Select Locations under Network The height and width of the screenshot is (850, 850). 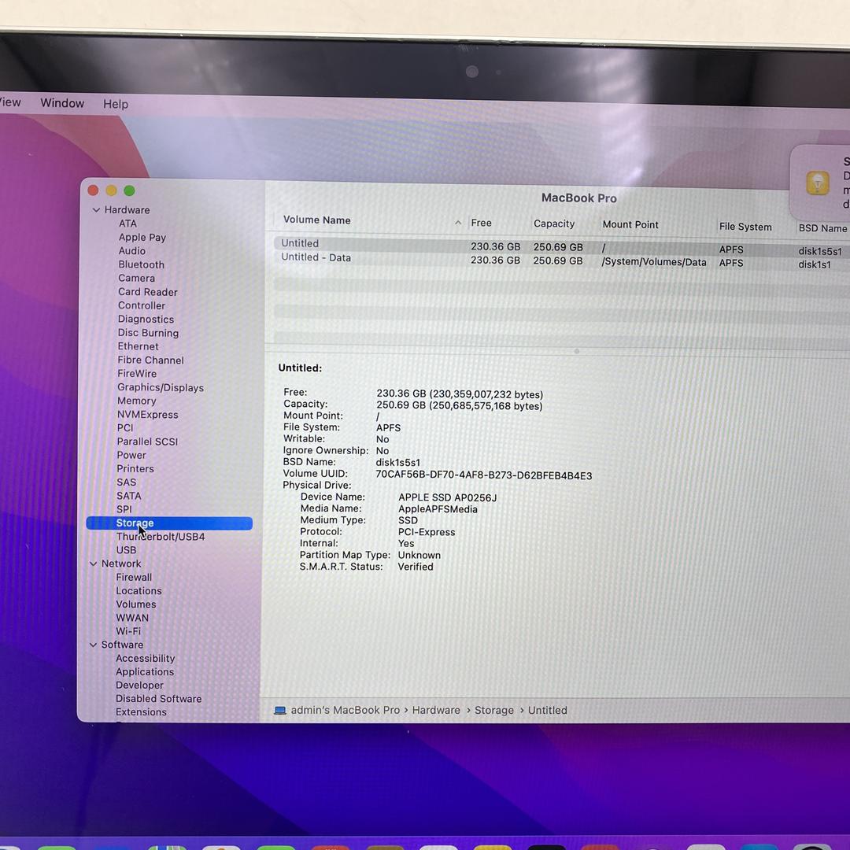coord(139,591)
